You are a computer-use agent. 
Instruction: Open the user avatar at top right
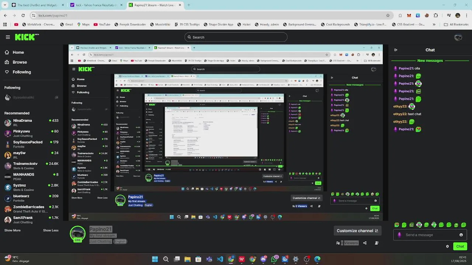(x=458, y=37)
